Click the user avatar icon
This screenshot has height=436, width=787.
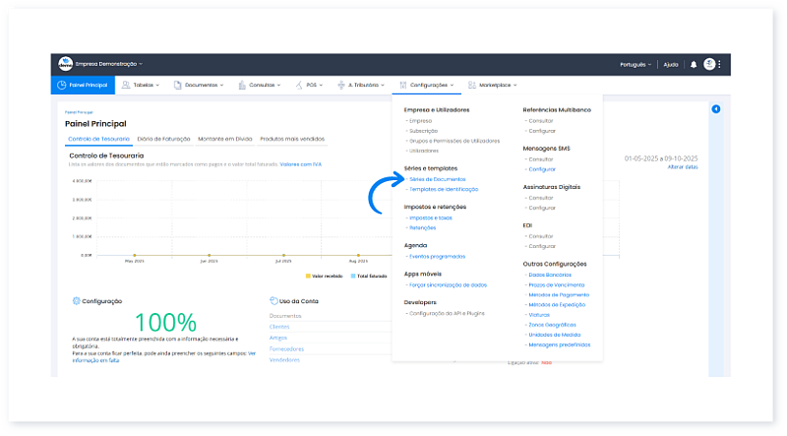click(709, 64)
